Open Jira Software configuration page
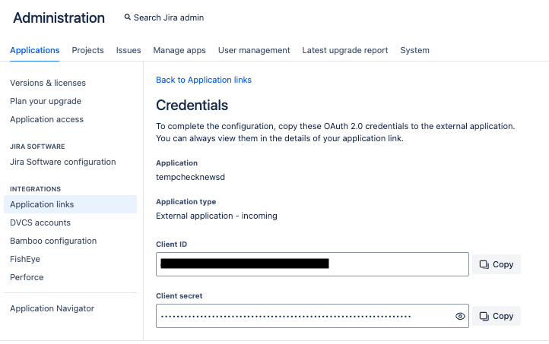 click(63, 162)
